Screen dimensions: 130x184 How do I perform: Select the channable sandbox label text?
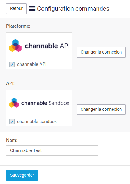[x=37, y=122]
